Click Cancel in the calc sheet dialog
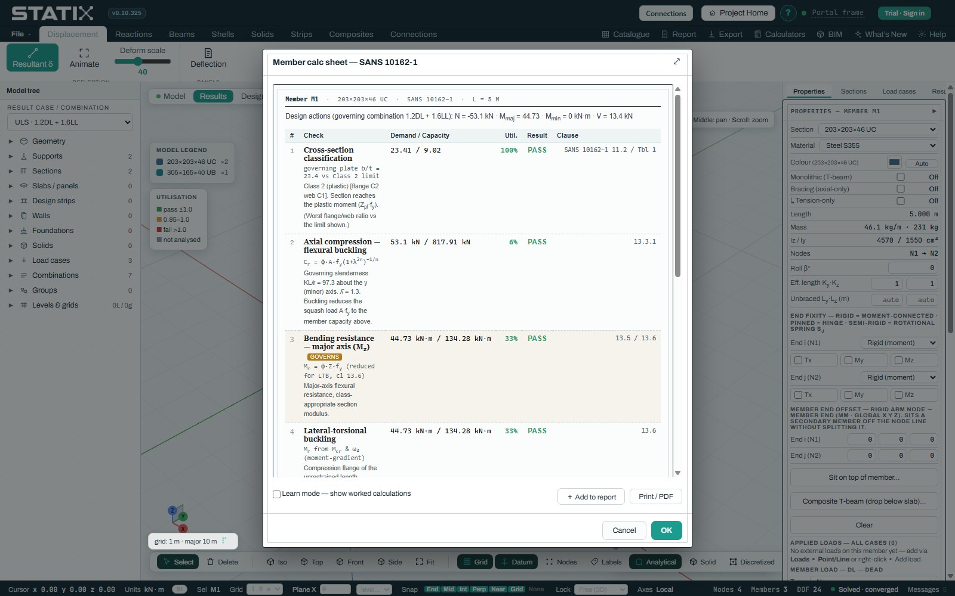This screenshot has width=955, height=596. [624, 530]
